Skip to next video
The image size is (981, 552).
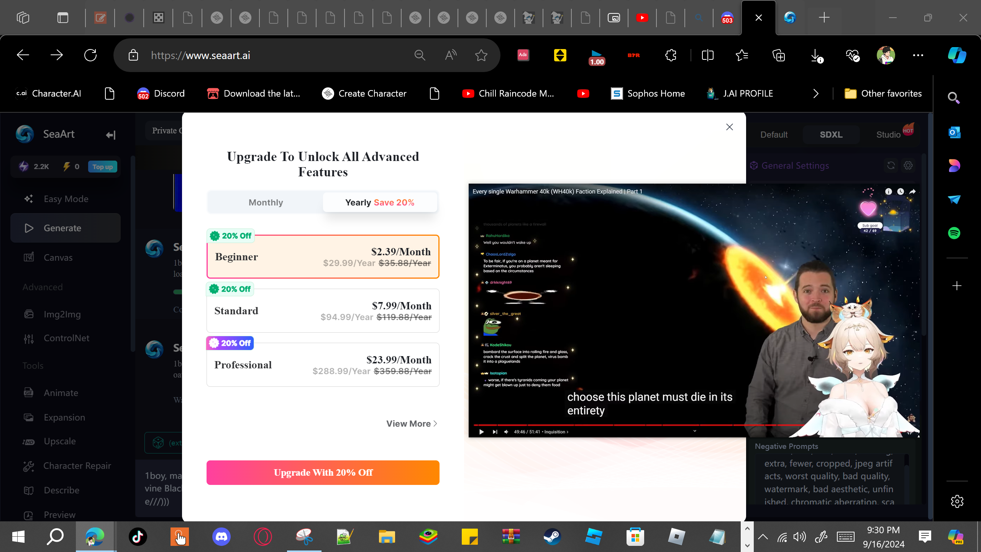coord(495,432)
